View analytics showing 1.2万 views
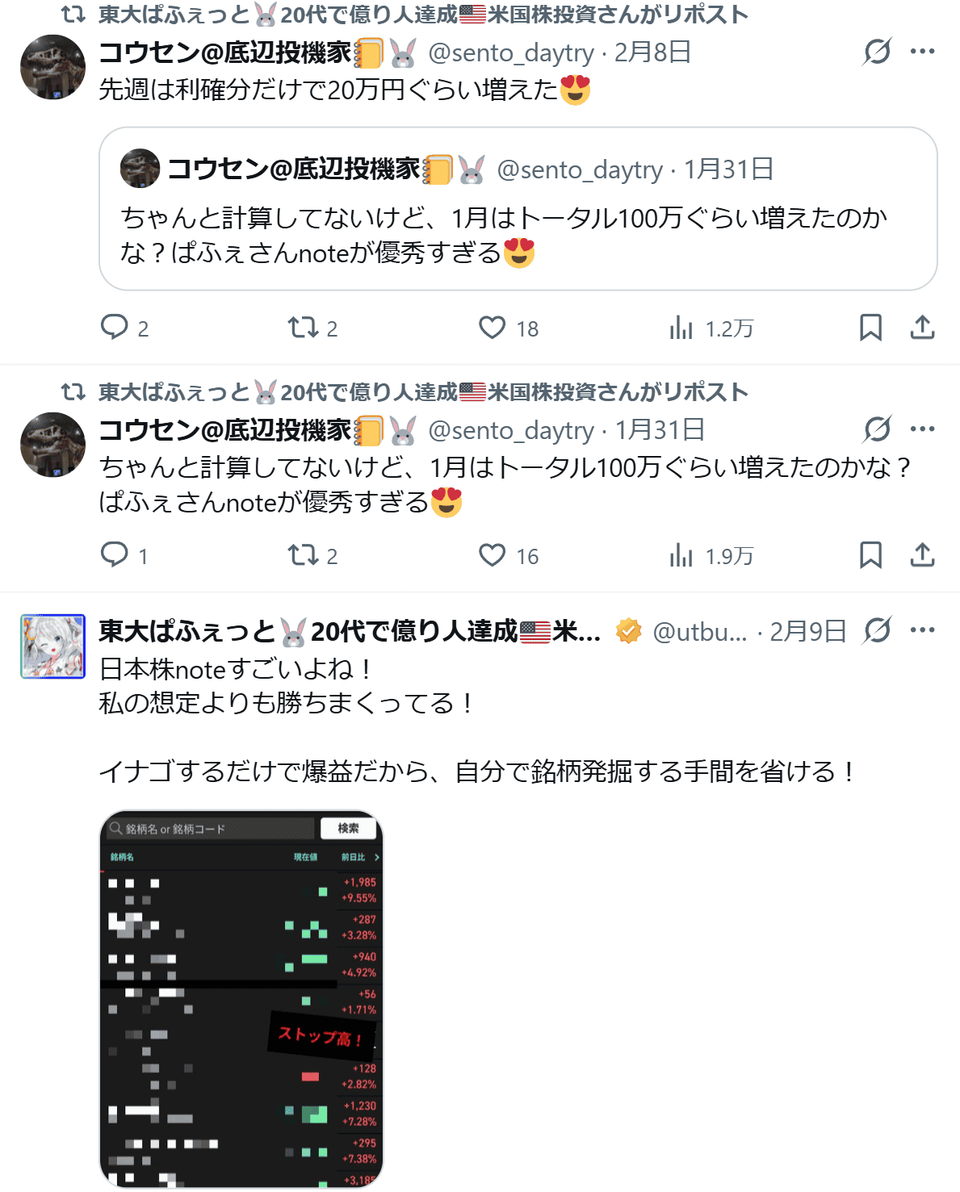This screenshot has width=960, height=1192. coord(711,328)
